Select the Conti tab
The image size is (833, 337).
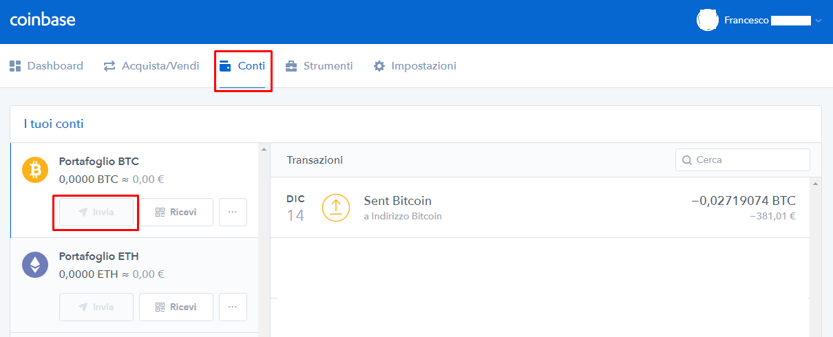click(242, 66)
